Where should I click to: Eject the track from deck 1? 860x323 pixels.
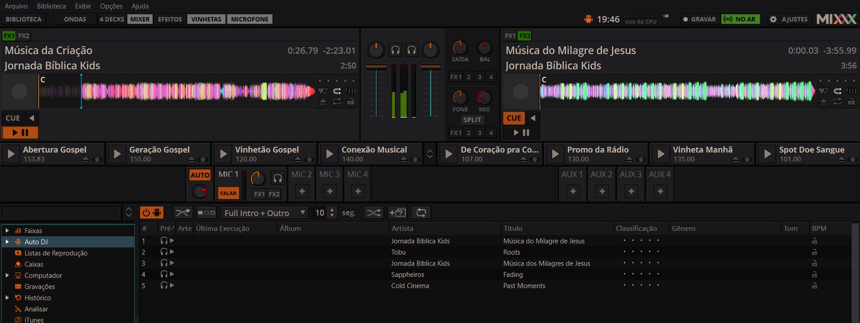pyautogui.click(x=322, y=101)
